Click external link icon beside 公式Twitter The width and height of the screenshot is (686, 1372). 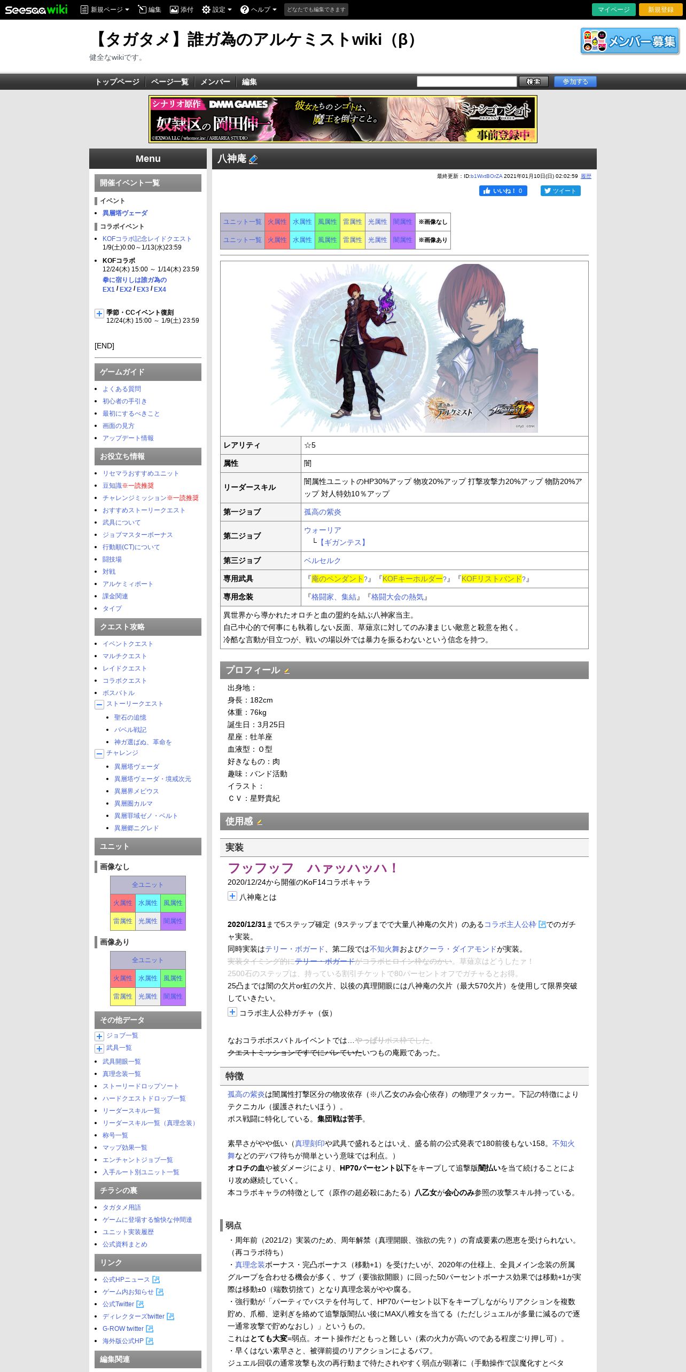[x=140, y=1304]
